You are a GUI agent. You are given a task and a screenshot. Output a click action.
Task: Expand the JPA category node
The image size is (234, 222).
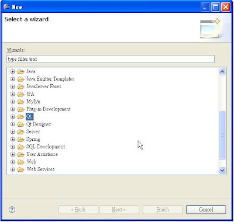(12, 94)
